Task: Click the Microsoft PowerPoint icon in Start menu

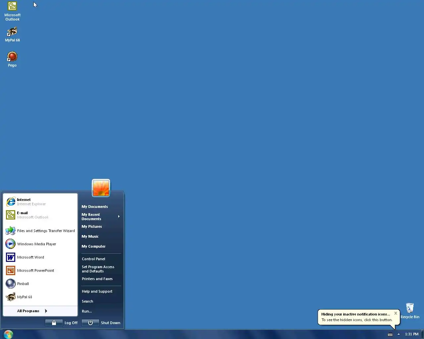Action: (11, 270)
